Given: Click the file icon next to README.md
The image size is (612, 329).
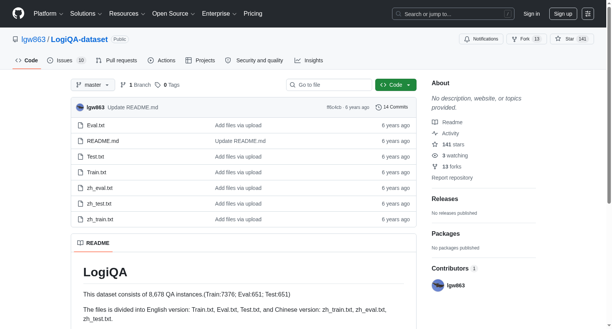Looking at the screenshot, I should click(x=80, y=141).
